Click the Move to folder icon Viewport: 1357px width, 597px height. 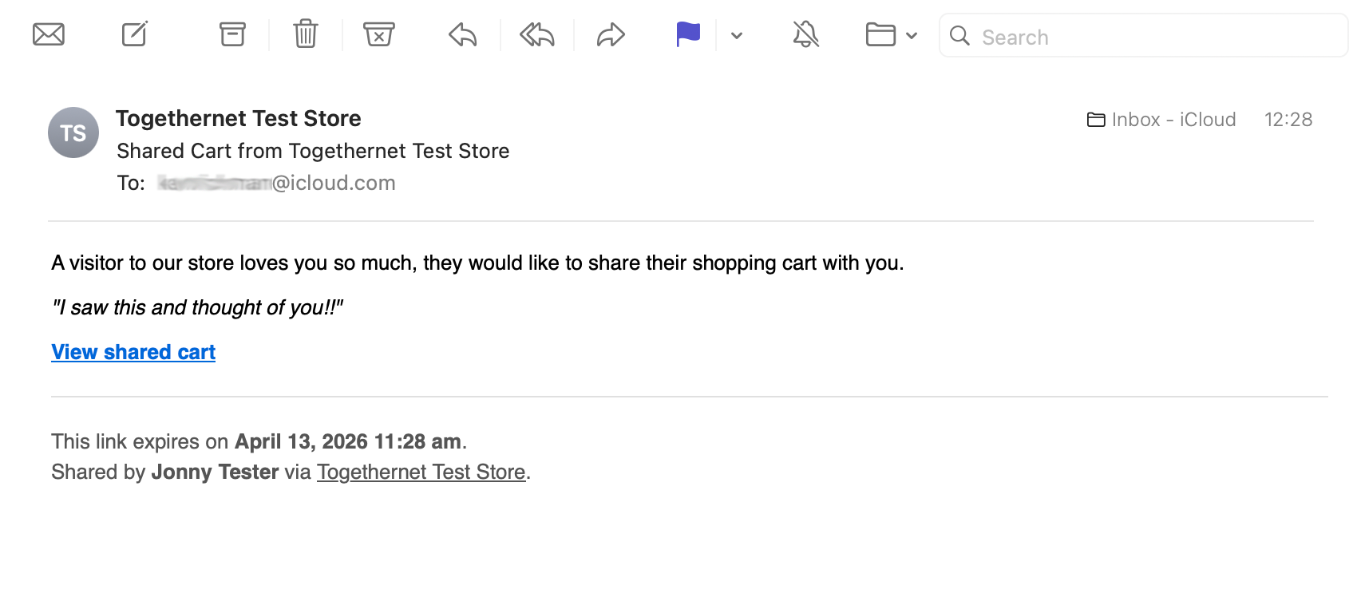click(x=880, y=35)
